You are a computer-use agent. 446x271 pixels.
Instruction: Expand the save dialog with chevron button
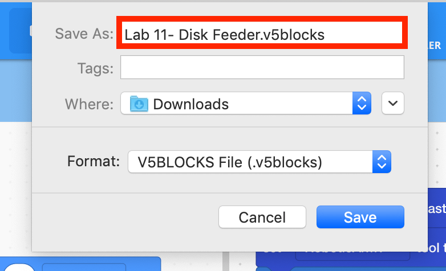point(393,104)
